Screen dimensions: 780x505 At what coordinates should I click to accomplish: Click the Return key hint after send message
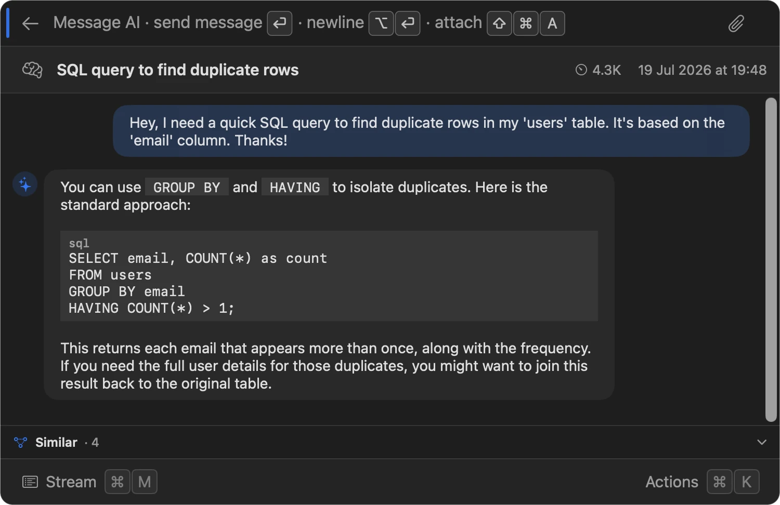tap(280, 23)
